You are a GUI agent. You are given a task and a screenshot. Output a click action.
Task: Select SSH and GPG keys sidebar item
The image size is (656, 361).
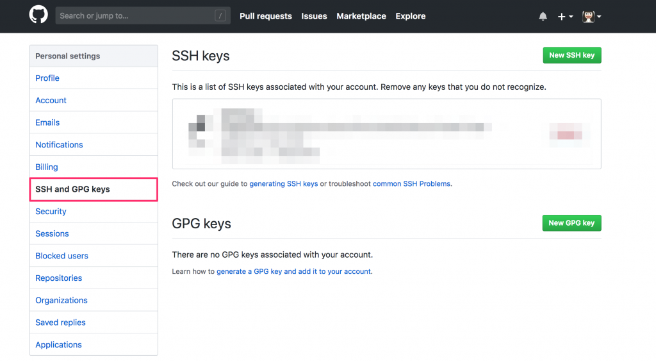coord(94,189)
